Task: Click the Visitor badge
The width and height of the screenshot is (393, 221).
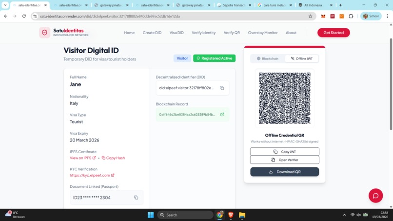Action: point(182,58)
